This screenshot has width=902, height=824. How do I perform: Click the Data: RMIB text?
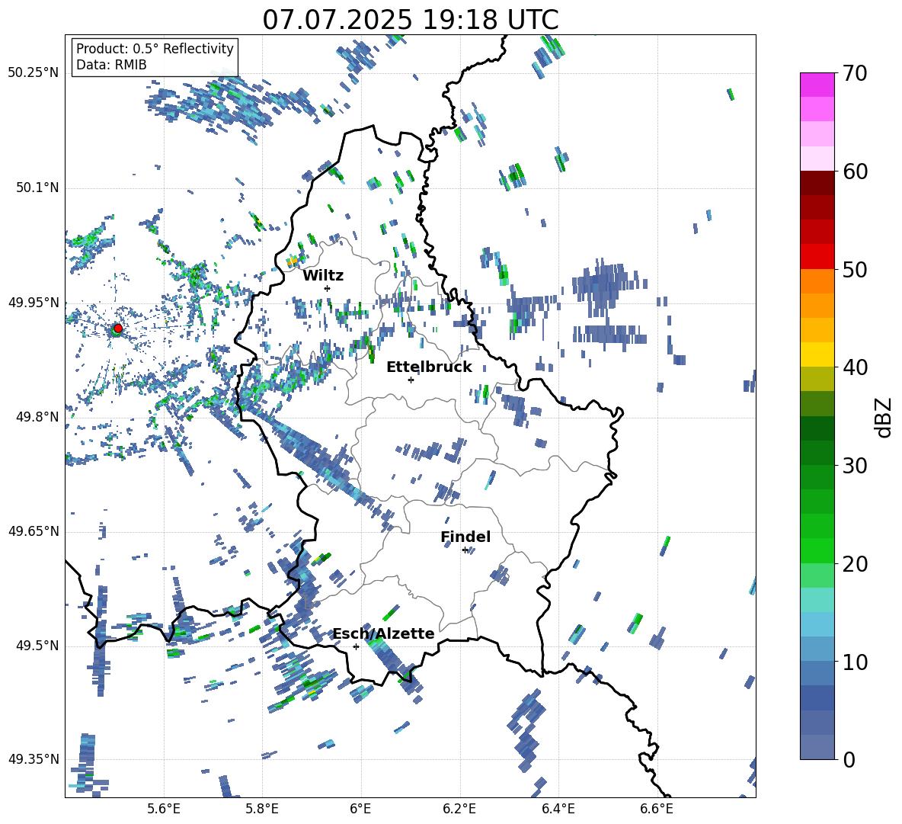click(x=111, y=65)
